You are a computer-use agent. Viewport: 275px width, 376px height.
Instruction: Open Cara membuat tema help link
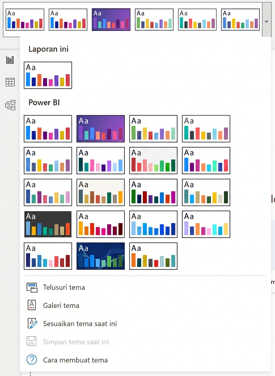click(x=76, y=360)
